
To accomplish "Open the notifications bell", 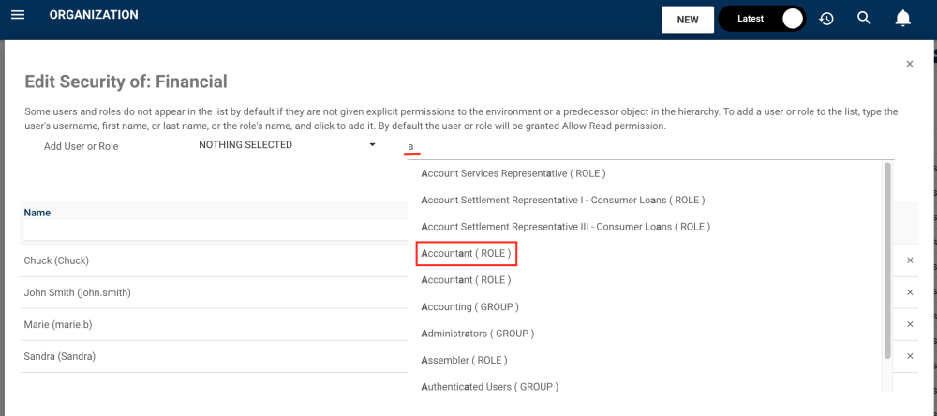I will [903, 19].
